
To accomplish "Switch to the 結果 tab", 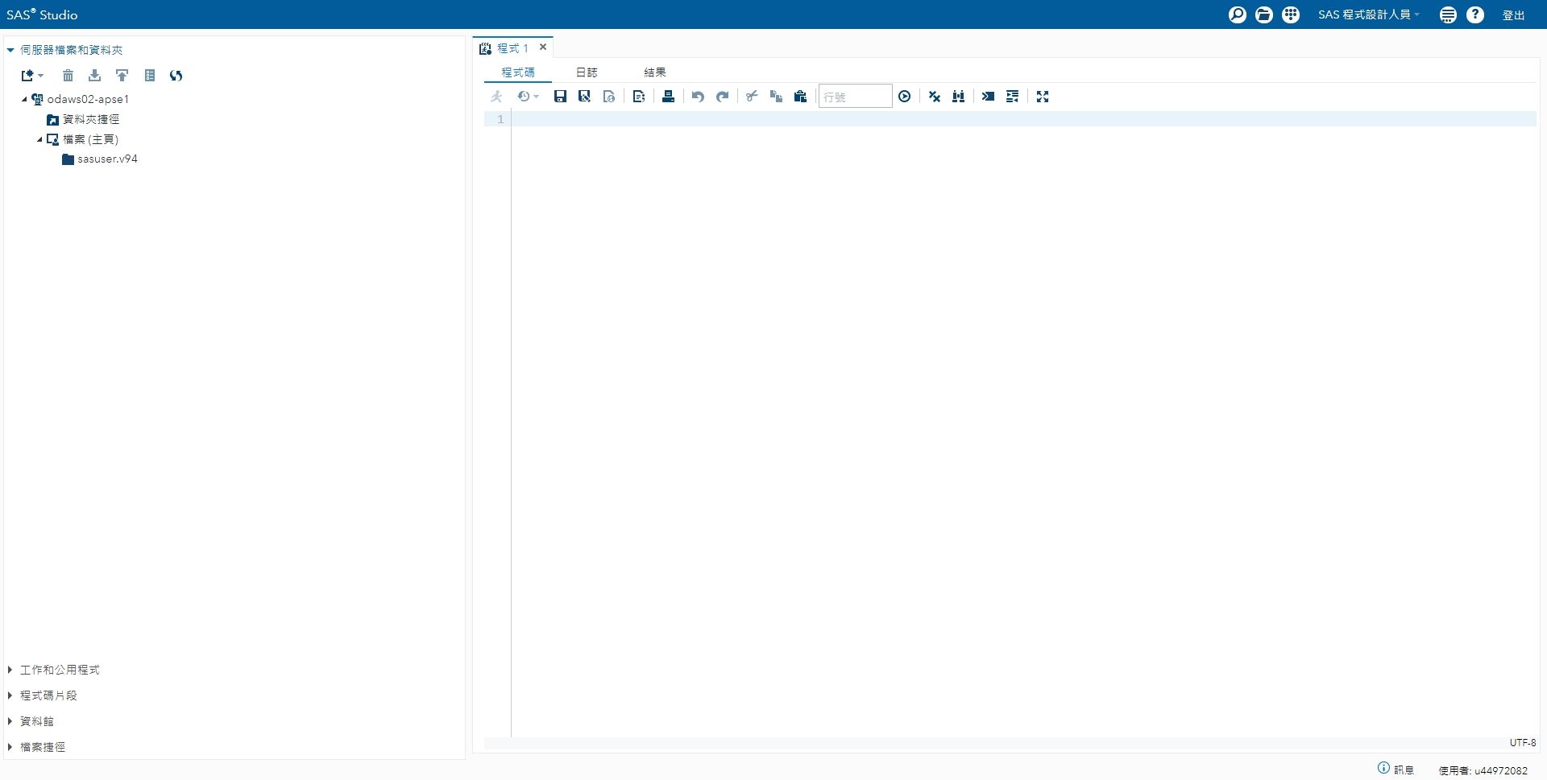I will 655,72.
